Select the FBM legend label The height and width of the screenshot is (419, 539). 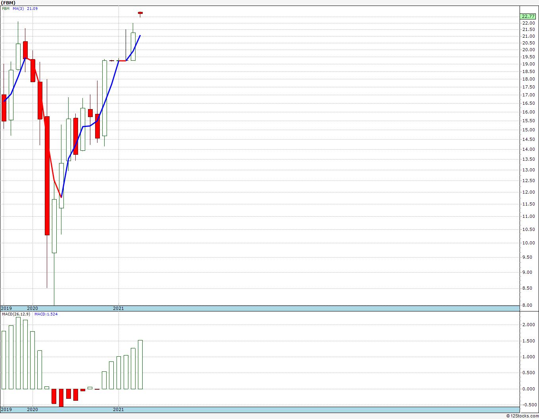point(6,8)
